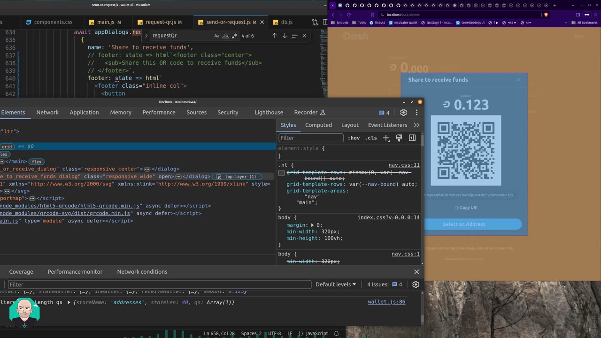Close the VSCodium find widget
Viewport: 601px width, 338px height.
tap(304, 36)
